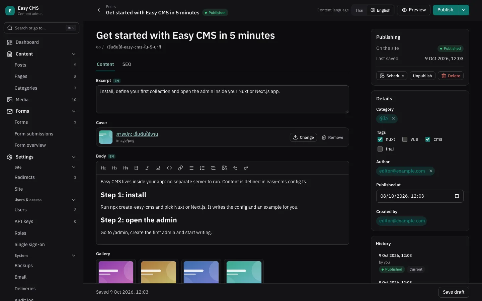Select the Content tab
Image resolution: width=482 pixels, height=301 pixels.
(x=105, y=64)
